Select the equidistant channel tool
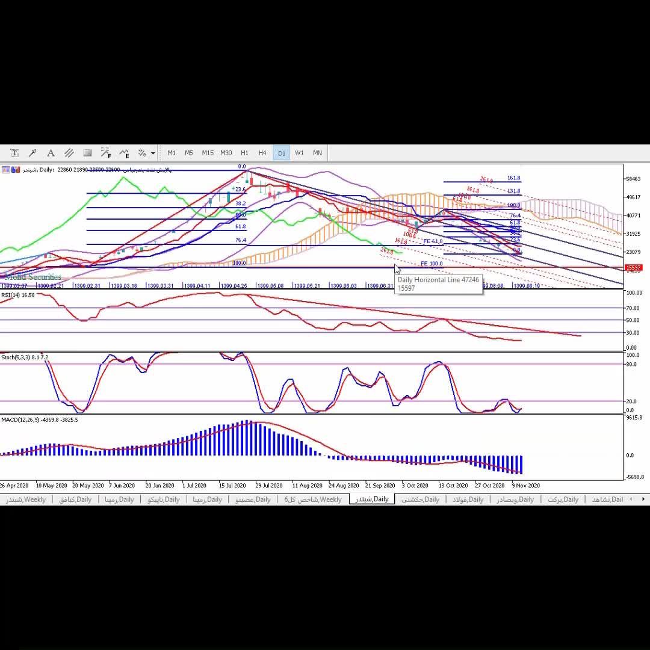The width and height of the screenshot is (650, 650). click(69, 153)
